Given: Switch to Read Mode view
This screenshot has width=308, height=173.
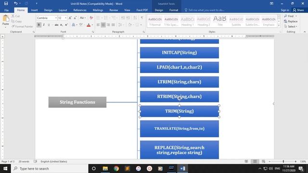Looking at the screenshot, I should [x=246, y=161].
